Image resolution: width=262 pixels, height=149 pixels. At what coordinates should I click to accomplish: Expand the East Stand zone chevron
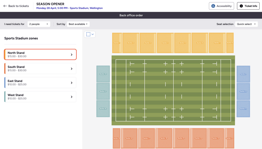click(x=72, y=83)
